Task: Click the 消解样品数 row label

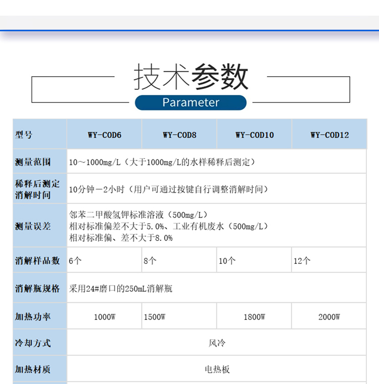Action: (x=38, y=260)
